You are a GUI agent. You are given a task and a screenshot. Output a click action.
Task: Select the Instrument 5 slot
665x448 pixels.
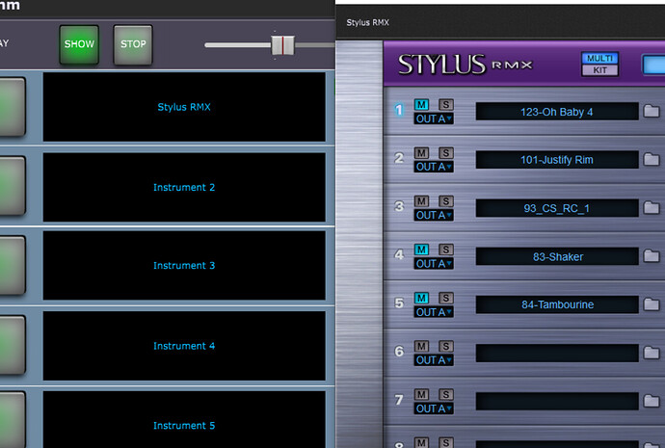tap(184, 420)
